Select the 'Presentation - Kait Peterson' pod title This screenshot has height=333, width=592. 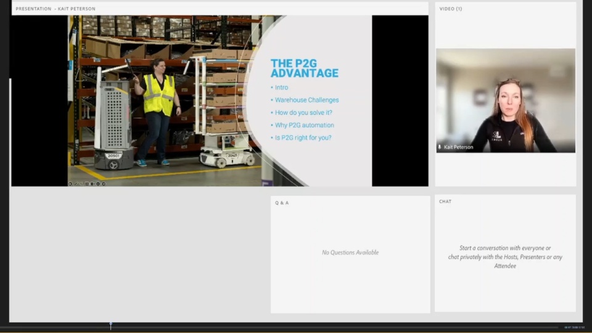(x=55, y=9)
